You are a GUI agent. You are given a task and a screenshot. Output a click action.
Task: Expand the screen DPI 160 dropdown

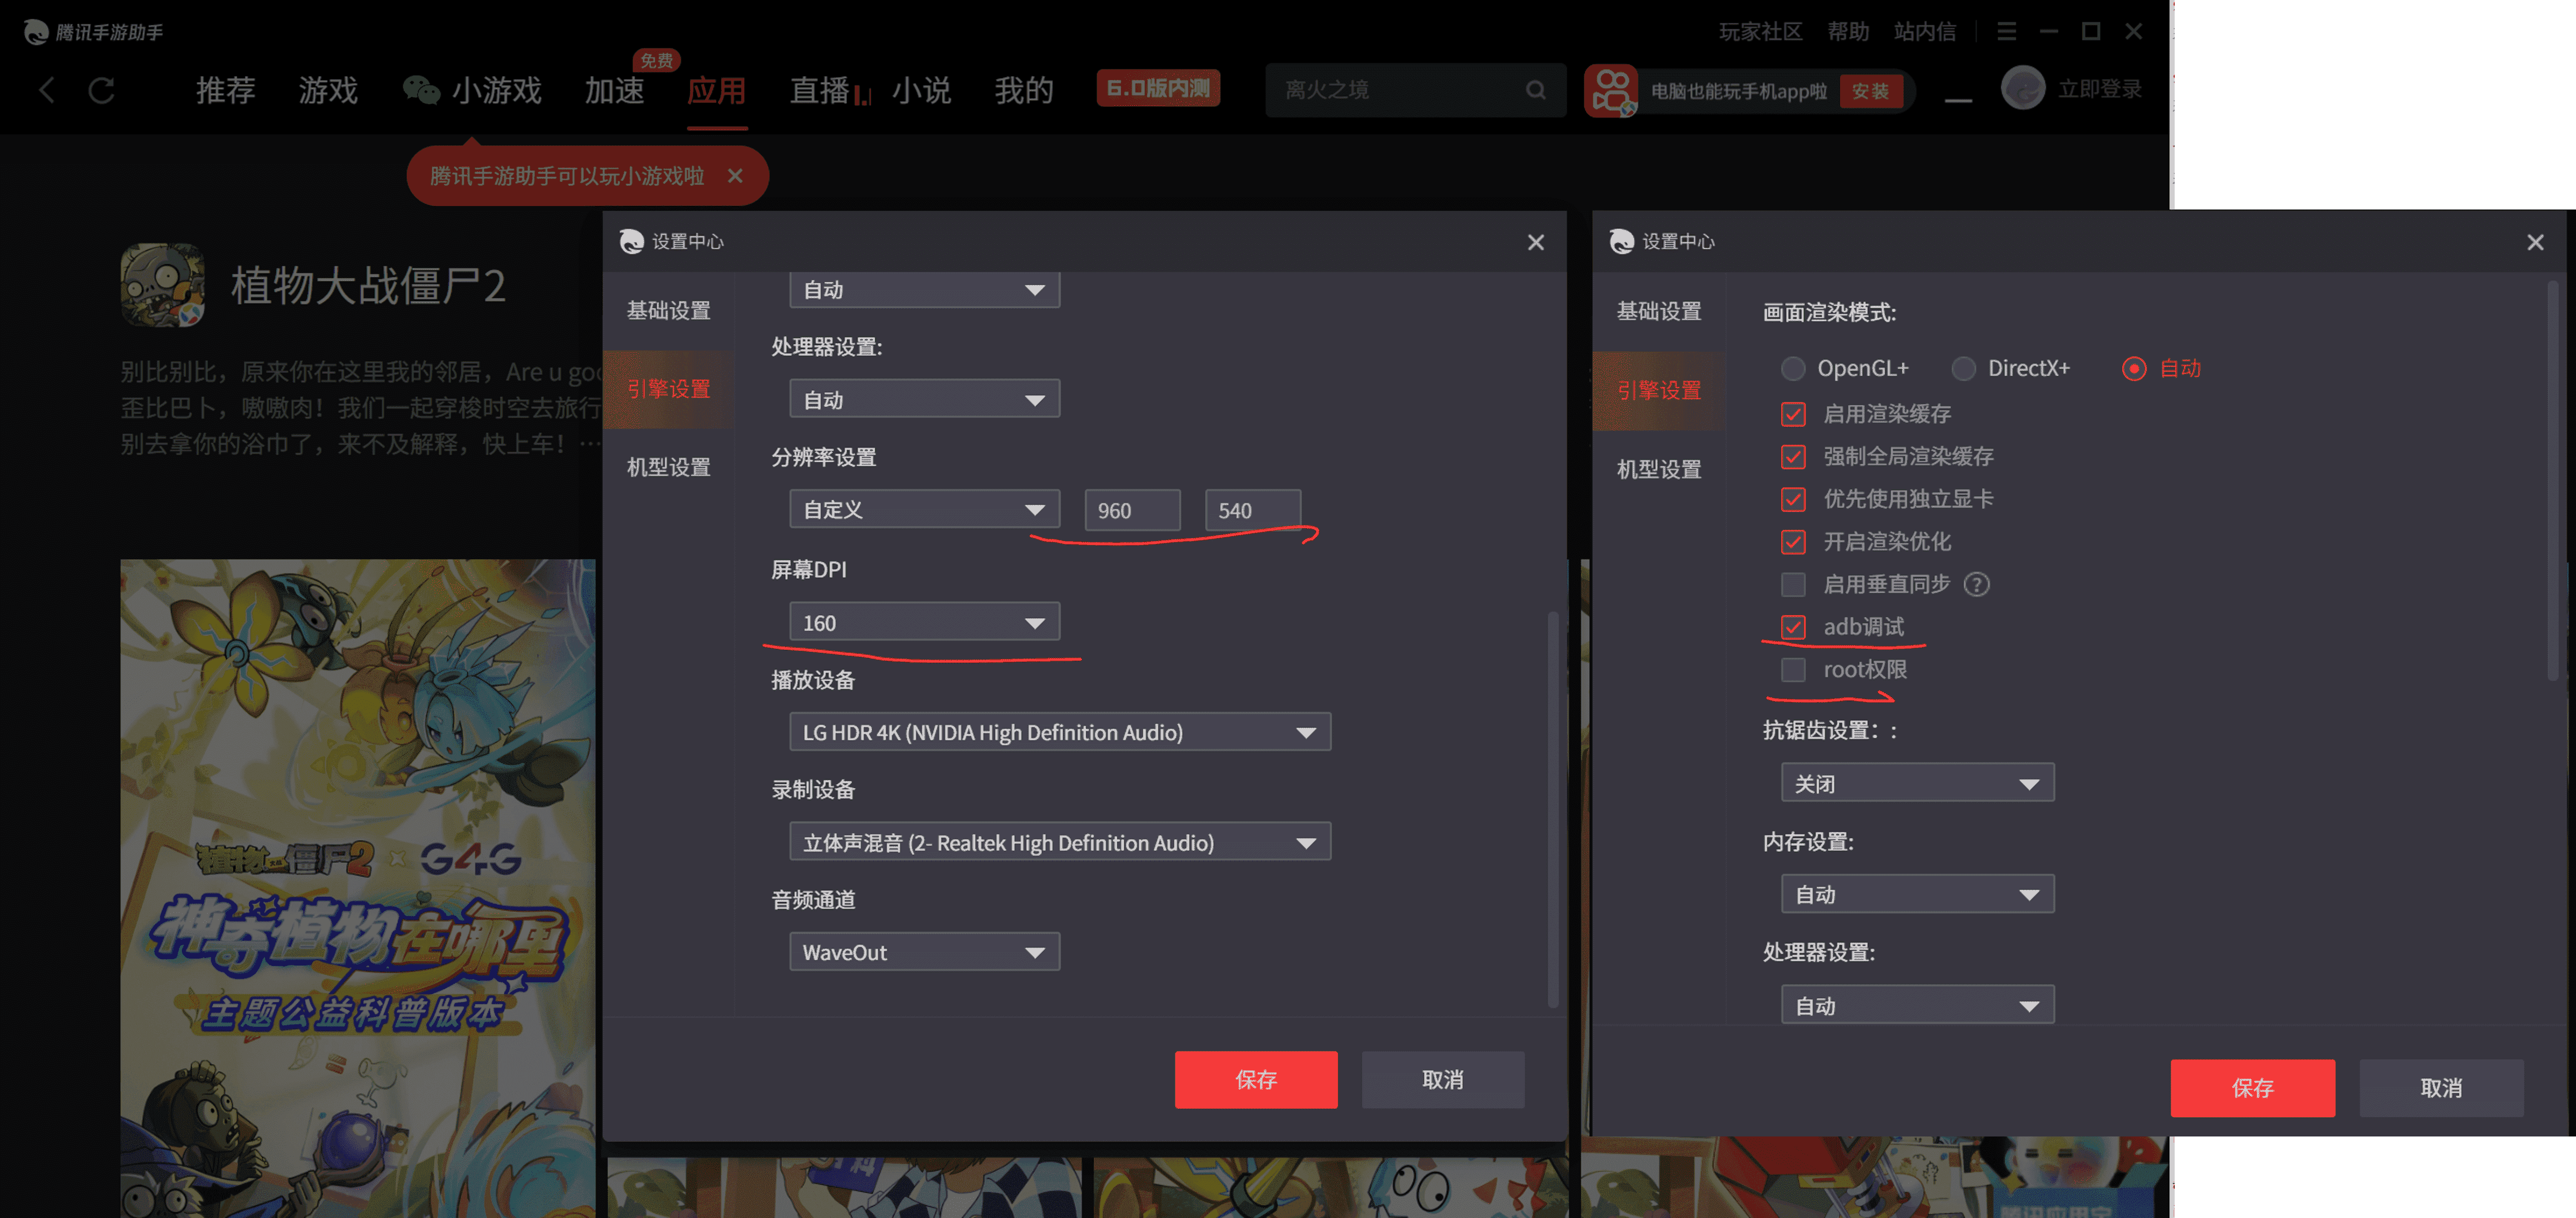pyautogui.click(x=924, y=622)
